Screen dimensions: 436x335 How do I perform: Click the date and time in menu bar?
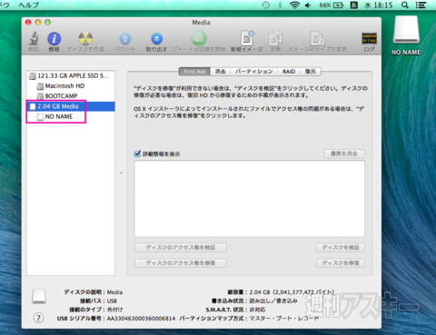pos(378,5)
